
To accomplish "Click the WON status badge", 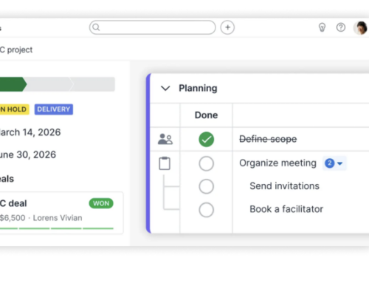I will pyautogui.click(x=101, y=203).
